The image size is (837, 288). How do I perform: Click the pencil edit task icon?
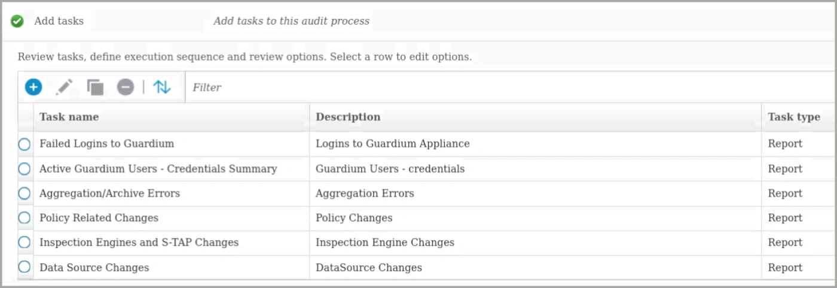[64, 87]
